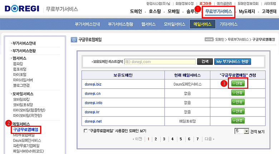The width and height of the screenshot is (279, 154).
Task: Click 도메인정보조회 link at top
Action: click(x=248, y=4)
